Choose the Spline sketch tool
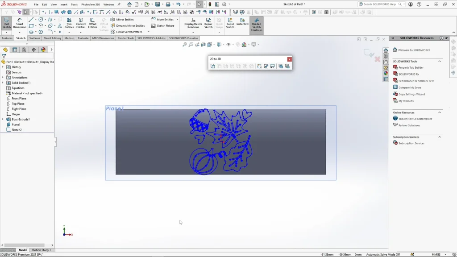The height and width of the screenshot is (257, 457). (x=50, y=20)
